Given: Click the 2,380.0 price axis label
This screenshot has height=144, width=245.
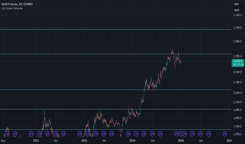Looking at the screenshot, I should point(237,82).
